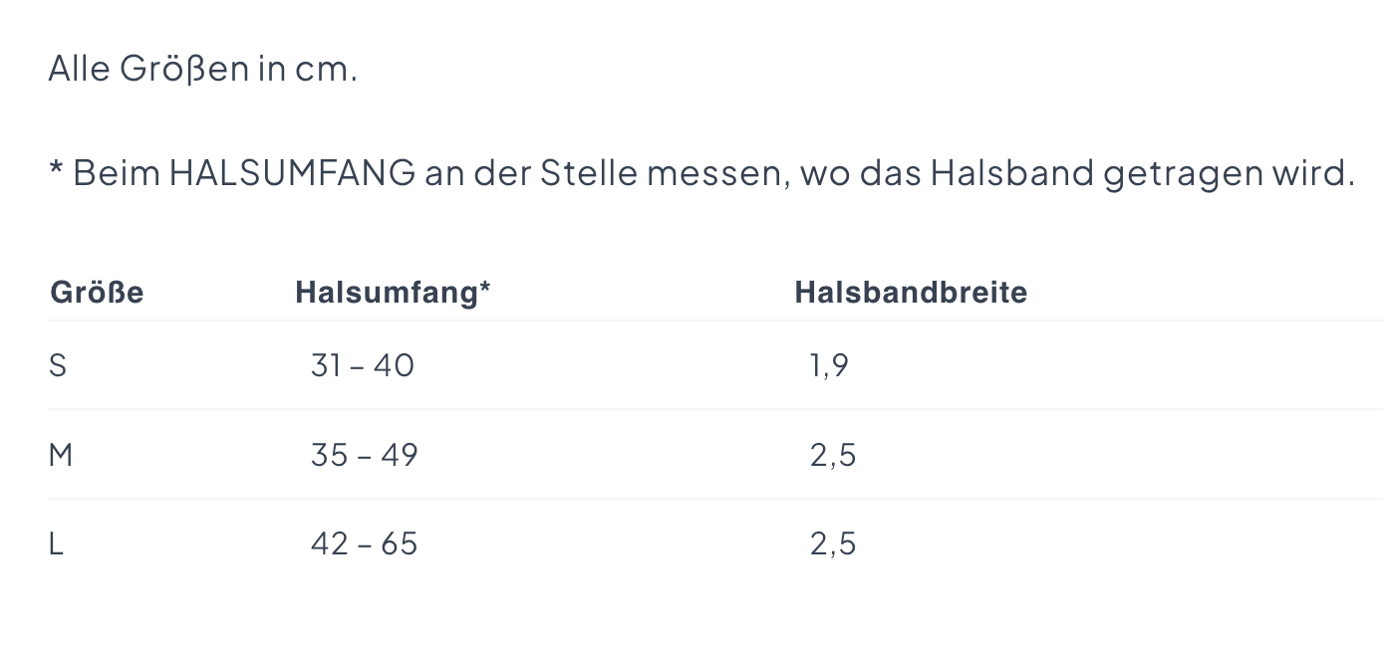Click the '31 – 40' Halsumfang value
Viewport: 1387px width, 645px height.
click(x=363, y=366)
